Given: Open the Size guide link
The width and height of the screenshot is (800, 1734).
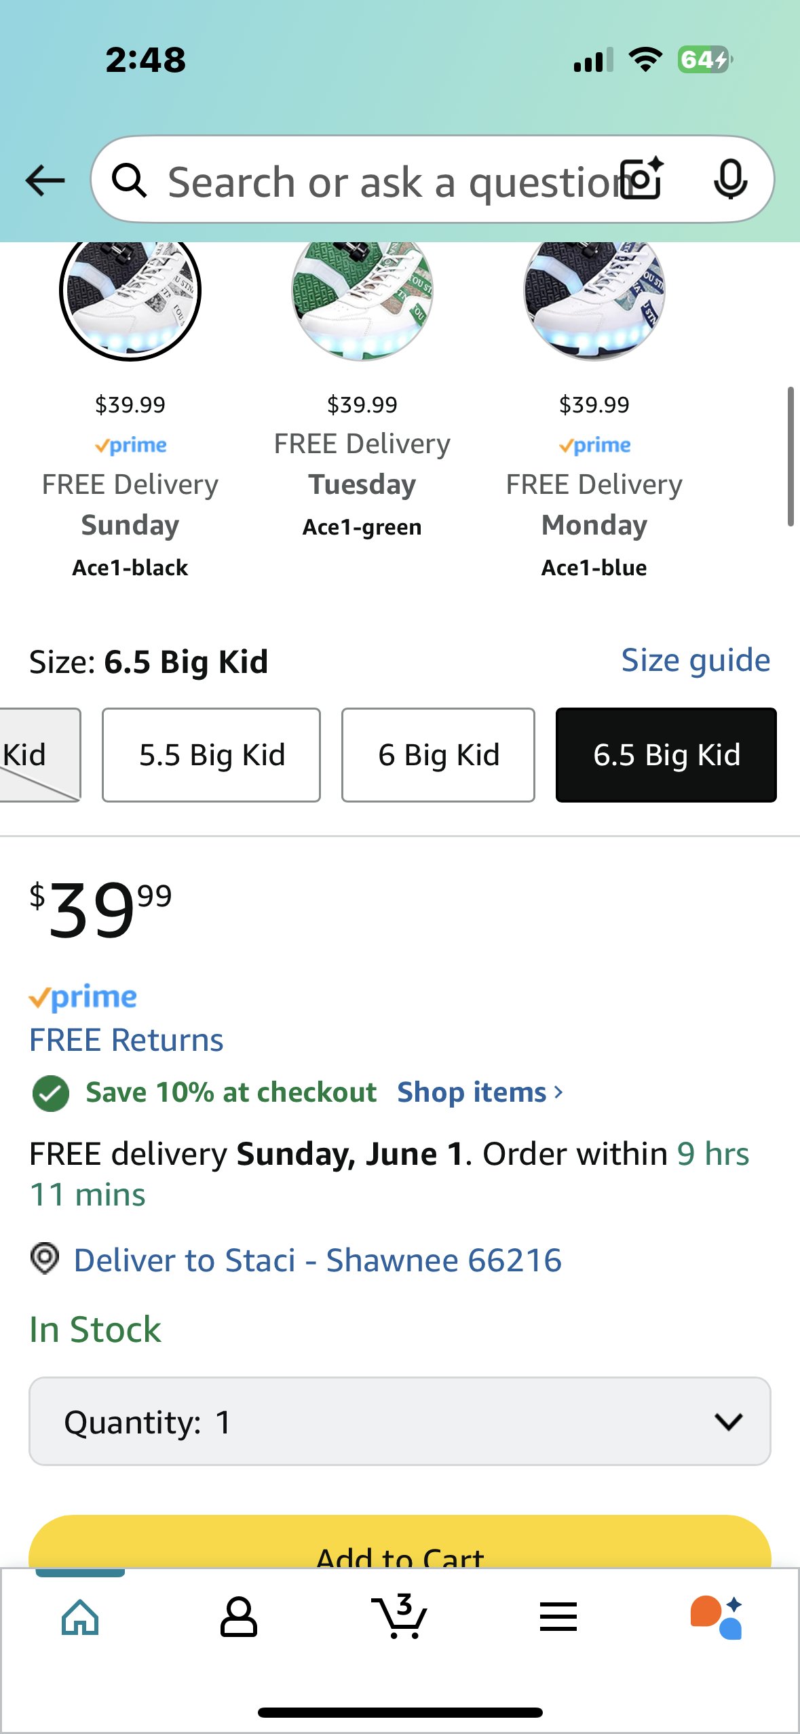Looking at the screenshot, I should click(x=696, y=660).
